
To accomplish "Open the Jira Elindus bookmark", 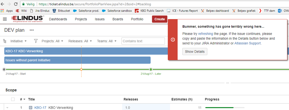I will point(40,11).
